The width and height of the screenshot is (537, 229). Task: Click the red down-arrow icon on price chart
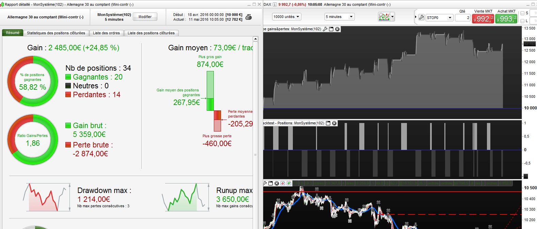click(283, 183)
